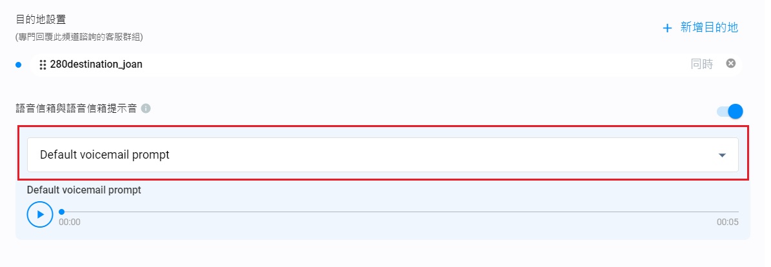
Task: Select the 280destination_joan destination name
Action: tap(96, 64)
